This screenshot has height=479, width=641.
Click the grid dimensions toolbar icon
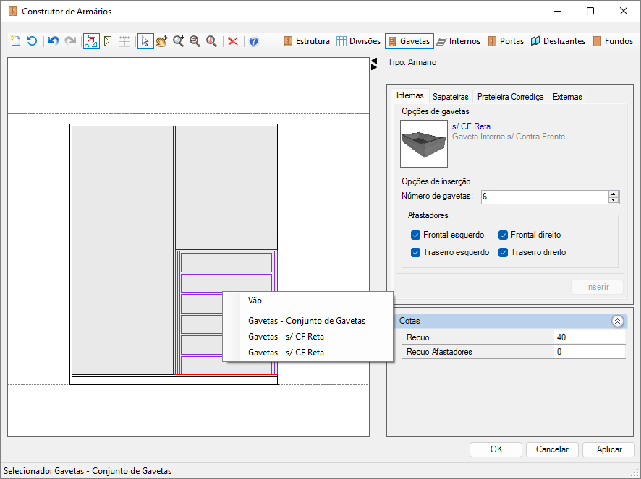click(124, 41)
